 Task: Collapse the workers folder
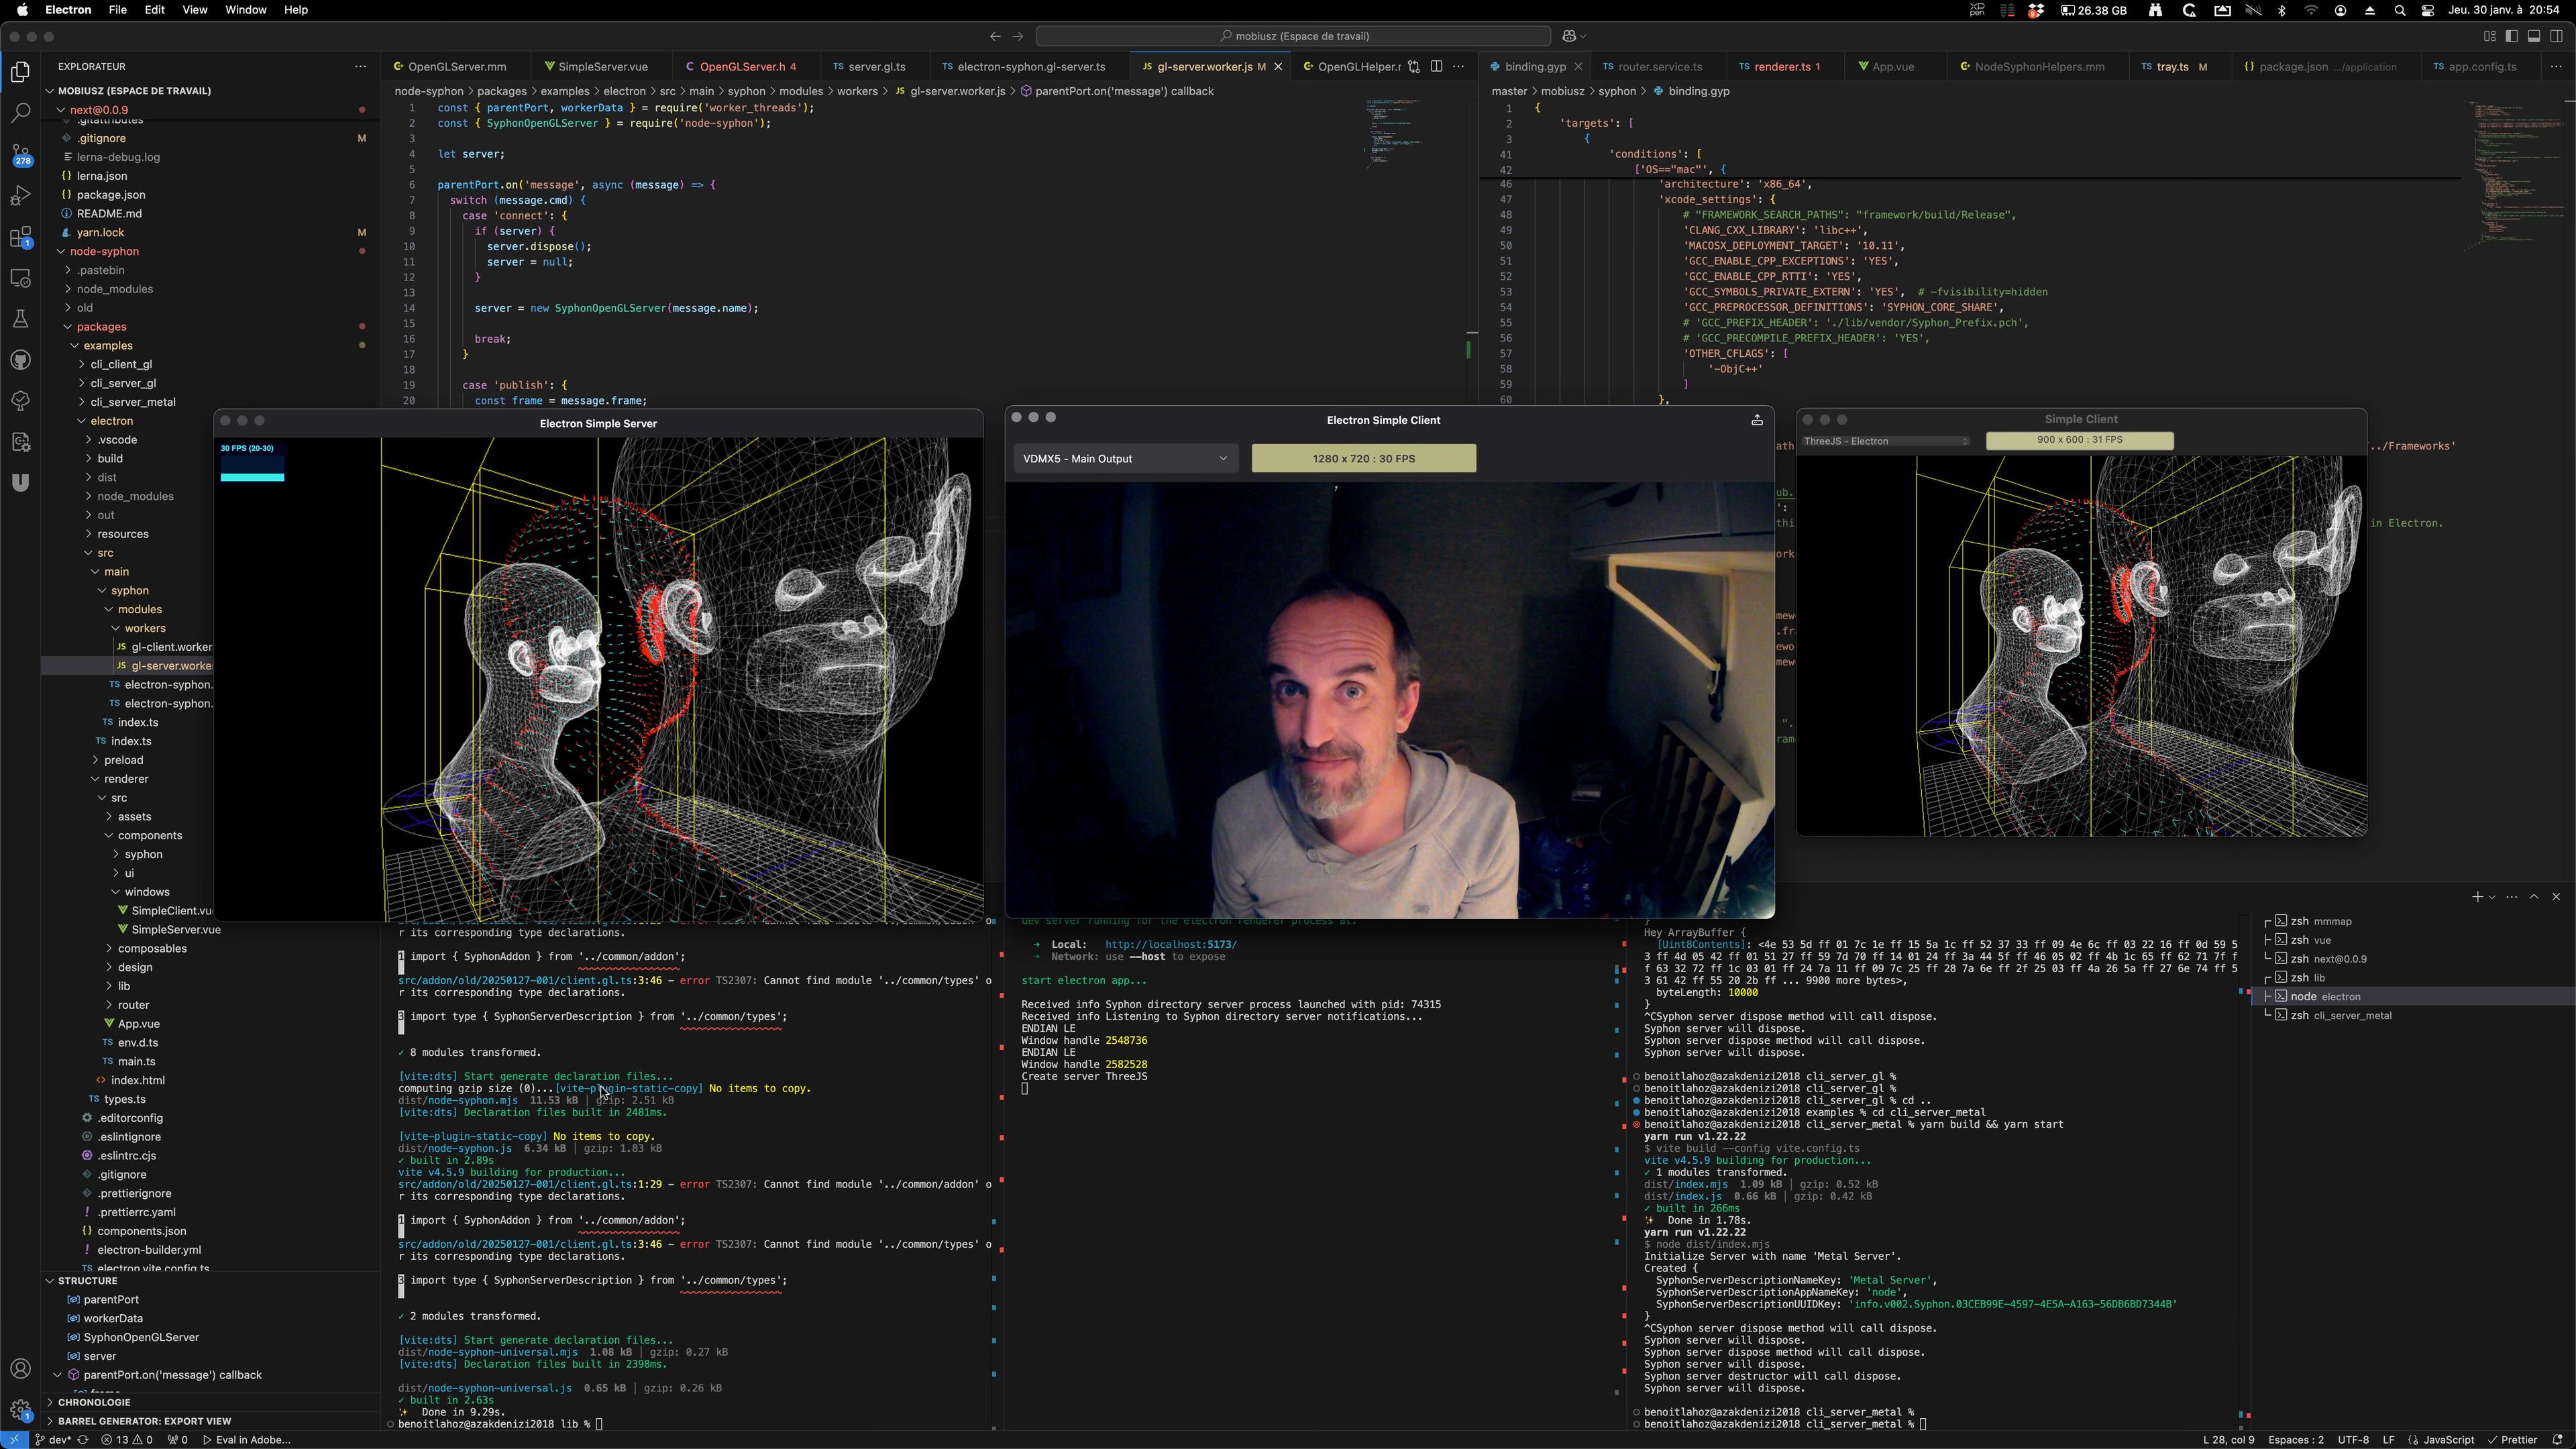145,628
